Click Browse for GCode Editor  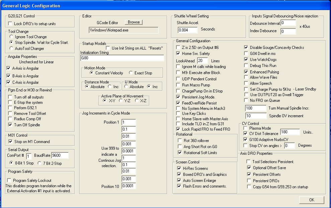(134, 22)
